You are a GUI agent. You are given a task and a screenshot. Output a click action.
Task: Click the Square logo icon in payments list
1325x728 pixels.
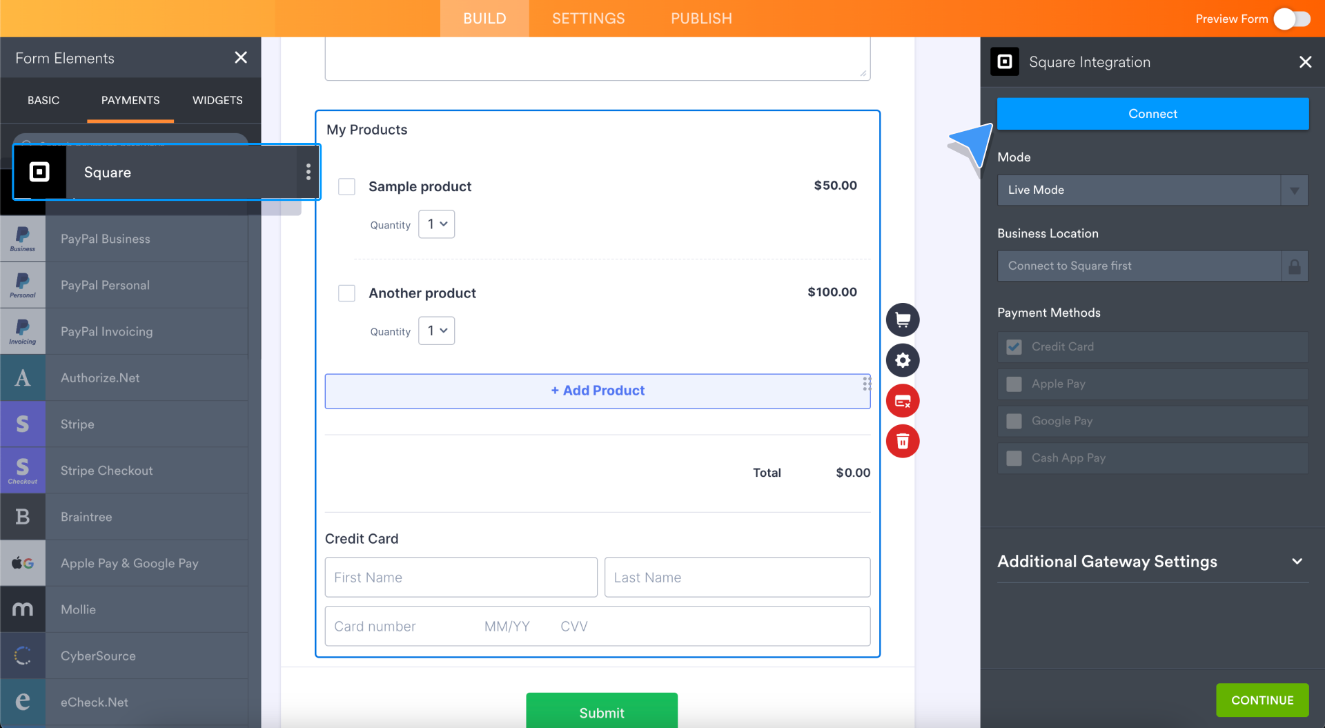pyautogui.click(x=39, y=172)
